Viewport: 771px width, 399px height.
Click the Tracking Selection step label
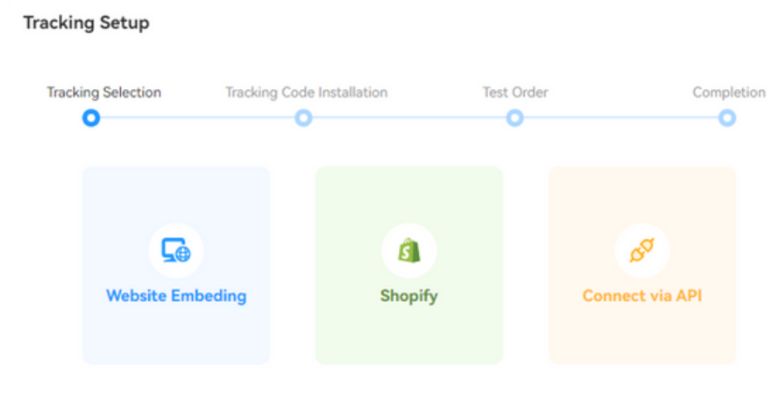[x=104, y=92]
